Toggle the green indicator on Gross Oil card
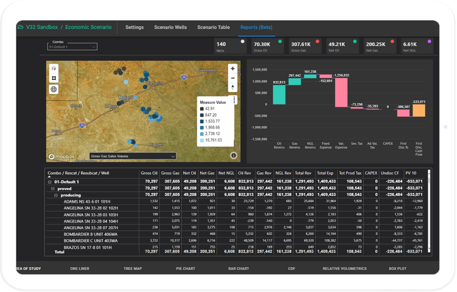 pyautogui.click(x=280, y=41)
